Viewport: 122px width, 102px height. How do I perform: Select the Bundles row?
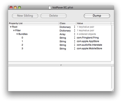click(x=60, y=34)
